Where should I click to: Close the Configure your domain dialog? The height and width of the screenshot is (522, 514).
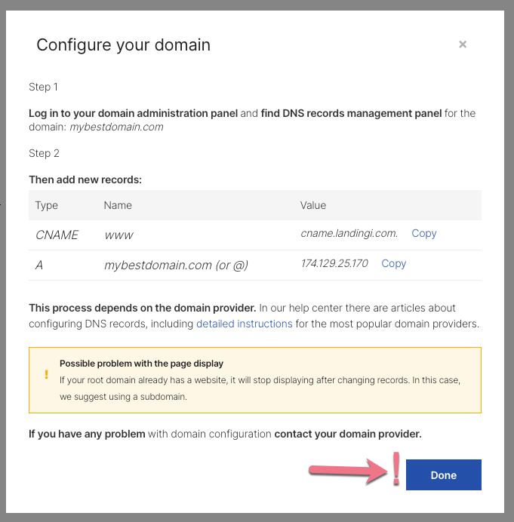463,45
